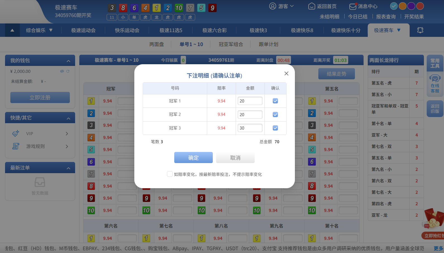This screenshot has height=253, width=444.
Task: Expand the 综合娱乐 dropdown menu
Action: [51, 30]
